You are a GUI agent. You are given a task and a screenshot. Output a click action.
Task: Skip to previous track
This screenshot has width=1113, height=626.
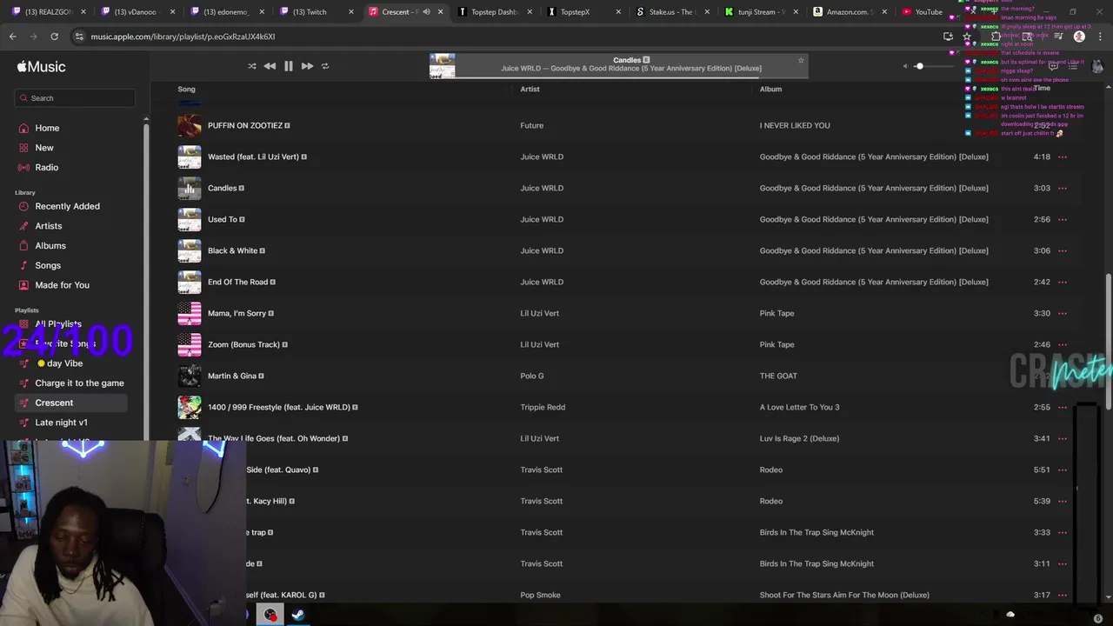270,66
